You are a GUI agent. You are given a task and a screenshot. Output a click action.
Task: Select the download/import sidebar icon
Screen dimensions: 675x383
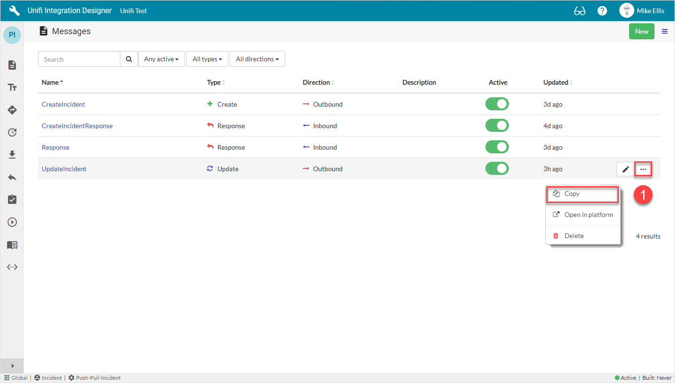(12, 154)
